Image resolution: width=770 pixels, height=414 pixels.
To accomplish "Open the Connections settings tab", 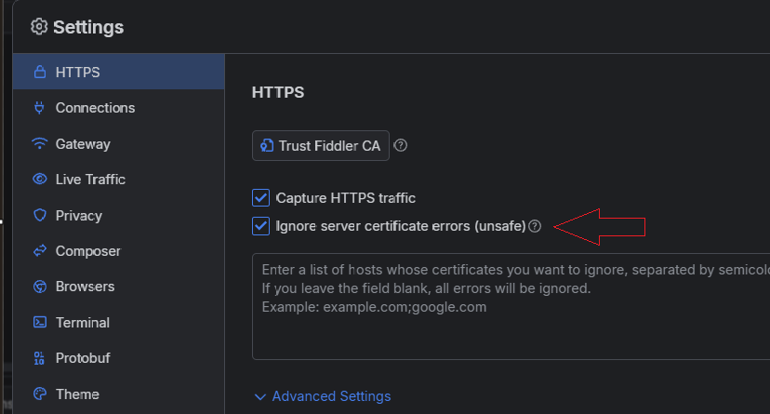I will pos(95,108).
